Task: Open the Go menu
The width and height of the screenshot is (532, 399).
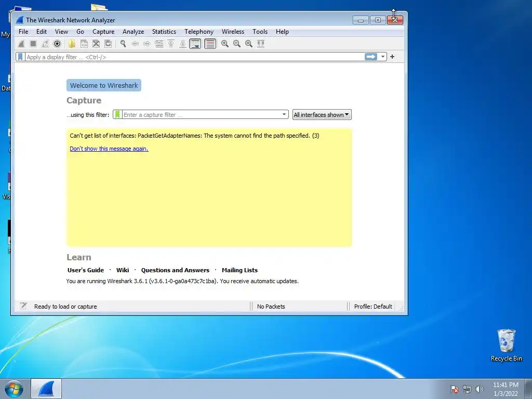Action: (80, 32)
